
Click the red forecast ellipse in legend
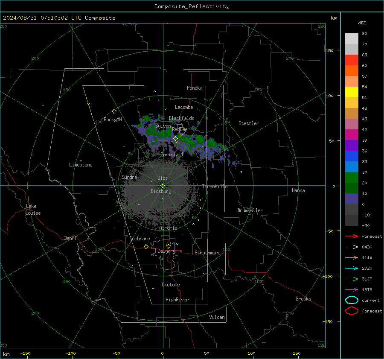(x=352, y=311)
